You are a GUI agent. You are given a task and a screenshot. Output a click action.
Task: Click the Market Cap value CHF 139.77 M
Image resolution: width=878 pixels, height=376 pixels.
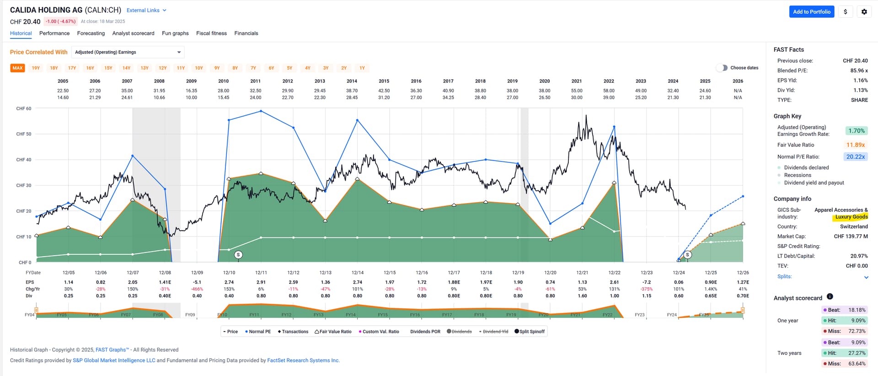pyautogui.click(x=851, y=236)
